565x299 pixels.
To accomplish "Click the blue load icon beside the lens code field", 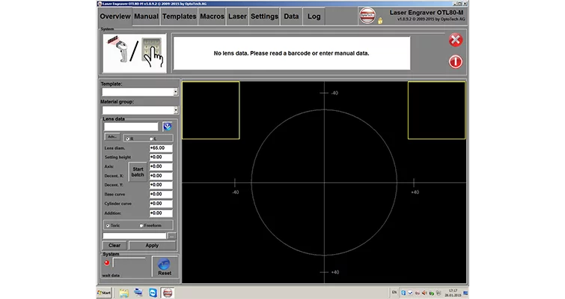I will (x=167, y=127).
